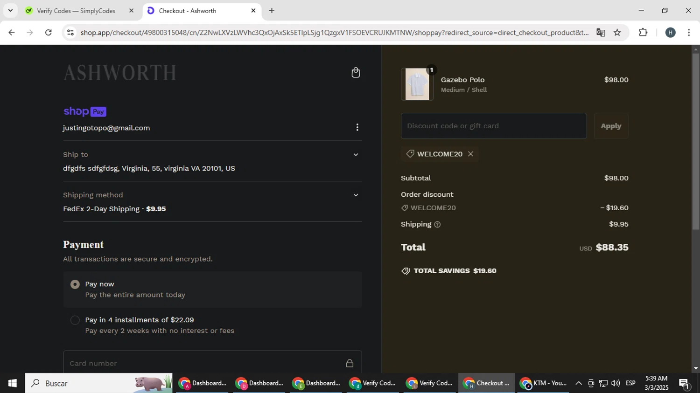Screen dimensions: 700x393
Task: Open the Windows Start menu
Action: coord(12,383)
